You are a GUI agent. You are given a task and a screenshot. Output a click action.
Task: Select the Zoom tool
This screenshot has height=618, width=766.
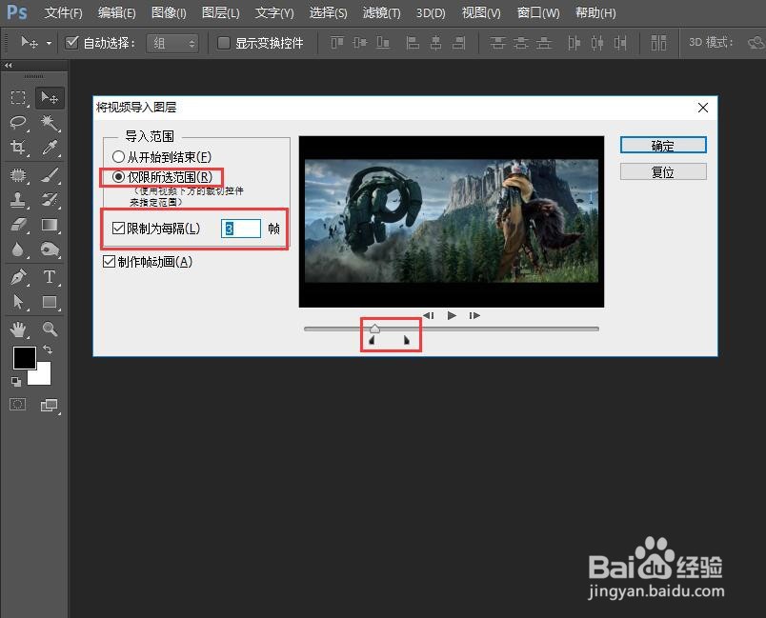click(x=50, y=329)
